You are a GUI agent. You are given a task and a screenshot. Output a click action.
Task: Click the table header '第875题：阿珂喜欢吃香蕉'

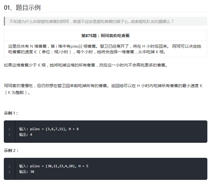(105, 36)
